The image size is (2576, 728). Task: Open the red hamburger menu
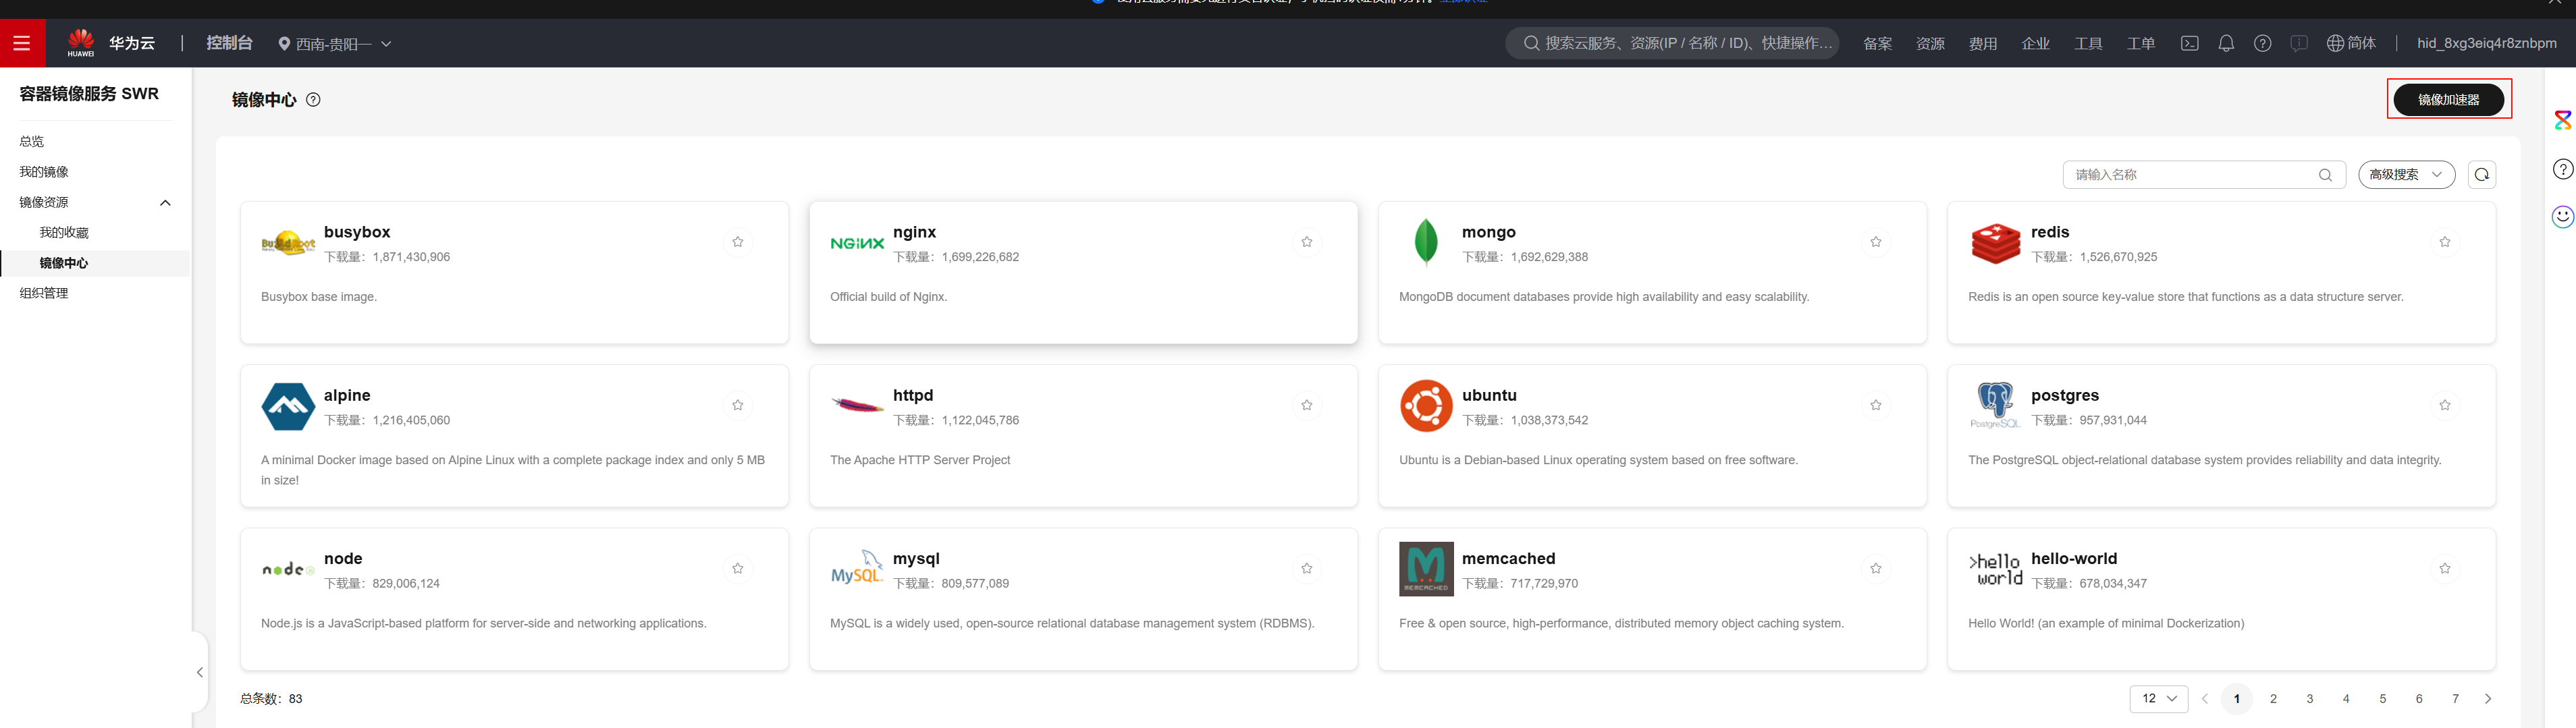click(22, 43)
